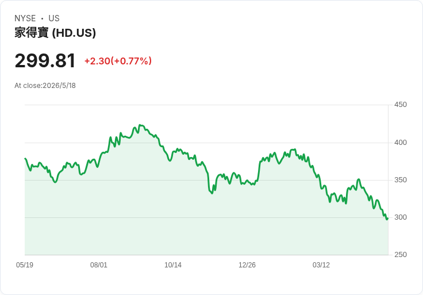Click the 299.81 price value
Screen dimensions: 423x295
pos(45,61)
